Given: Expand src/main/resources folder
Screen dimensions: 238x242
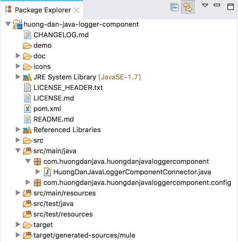Looking at the screenshot, I should point(18,193).
